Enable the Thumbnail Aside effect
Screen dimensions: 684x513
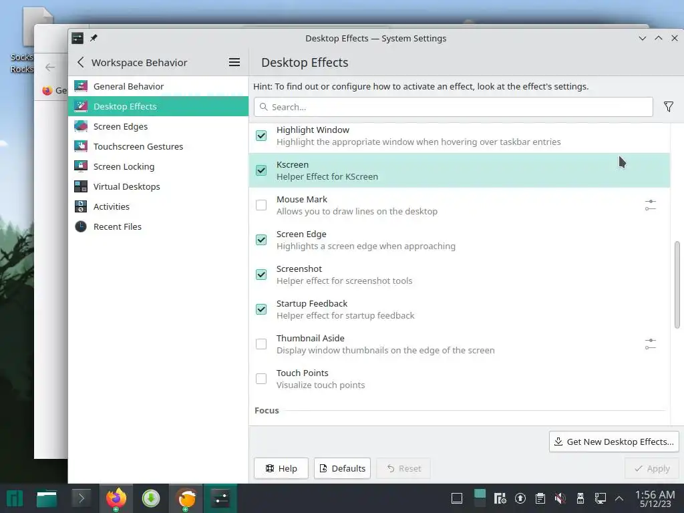tap(261, 344)
